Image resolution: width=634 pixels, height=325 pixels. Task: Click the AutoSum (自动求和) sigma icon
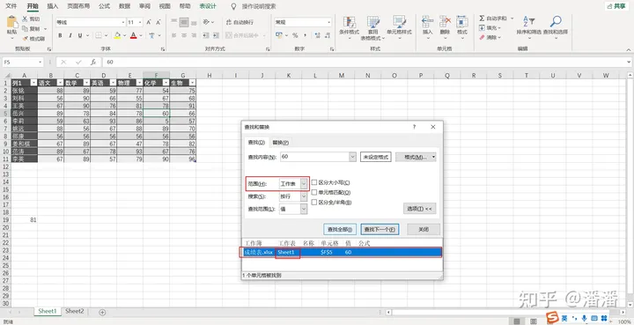pyautogui.click(x=482, y=18)
